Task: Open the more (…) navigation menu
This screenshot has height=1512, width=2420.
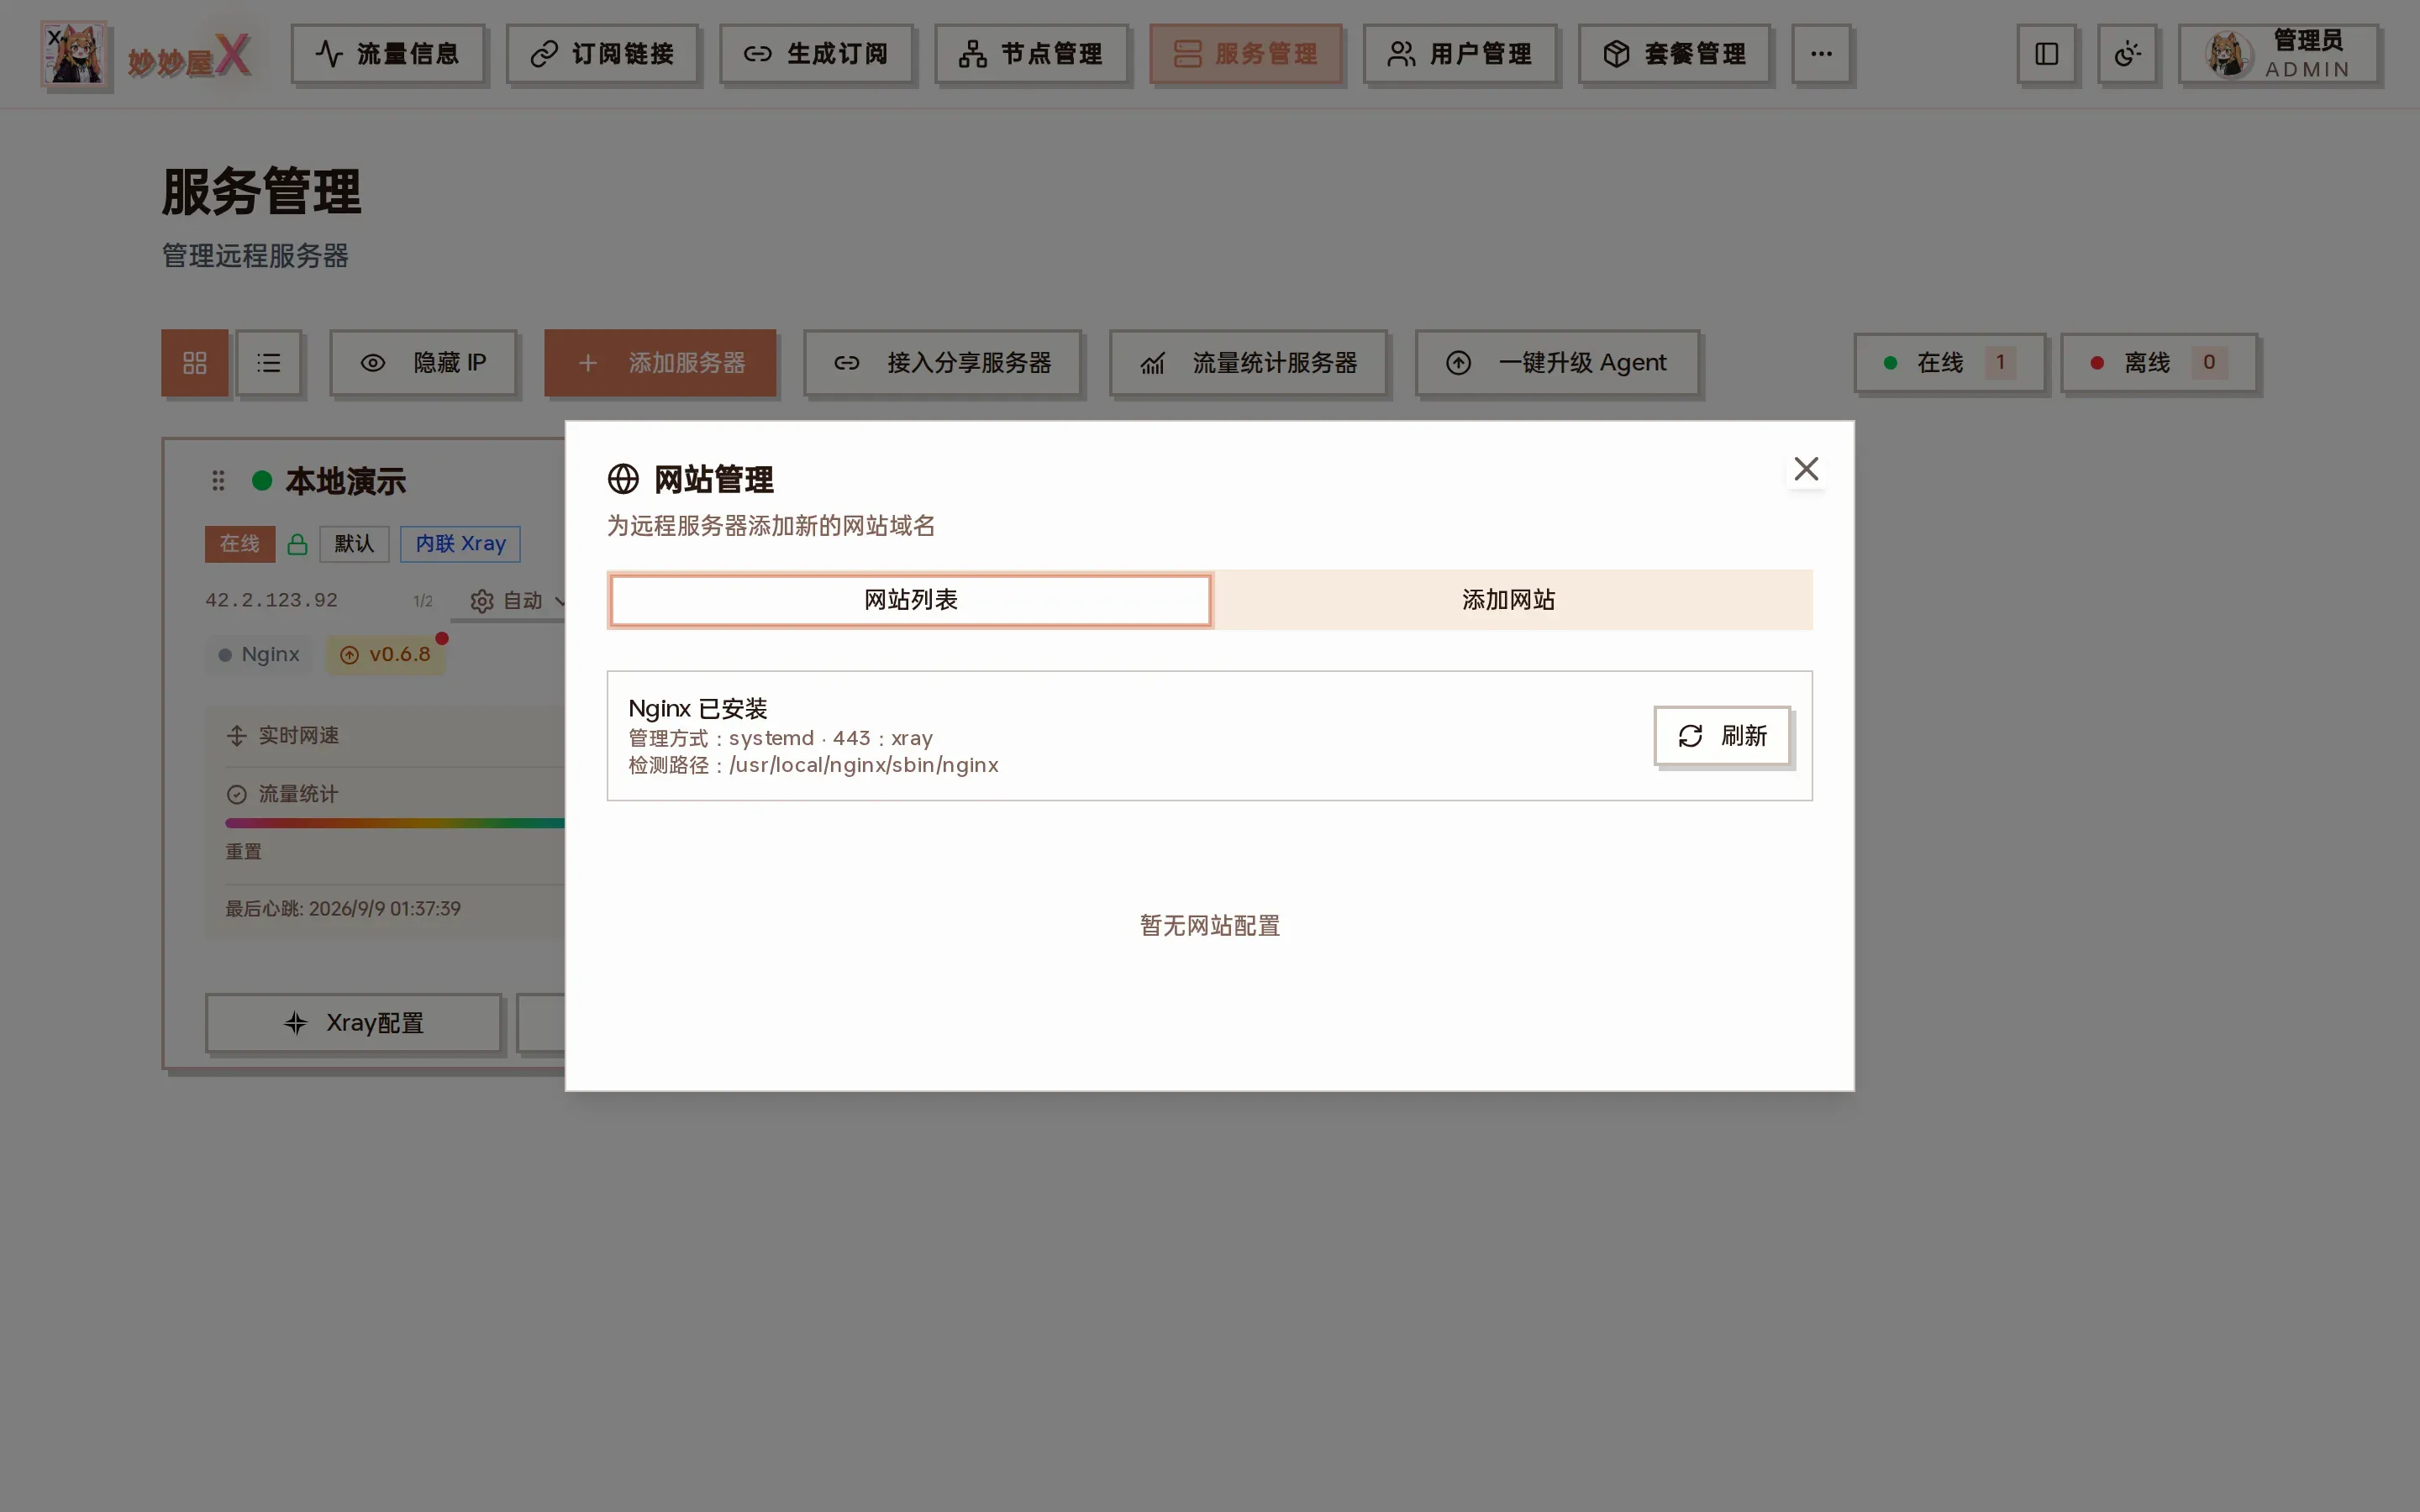Action: (x=1821, y=54)
